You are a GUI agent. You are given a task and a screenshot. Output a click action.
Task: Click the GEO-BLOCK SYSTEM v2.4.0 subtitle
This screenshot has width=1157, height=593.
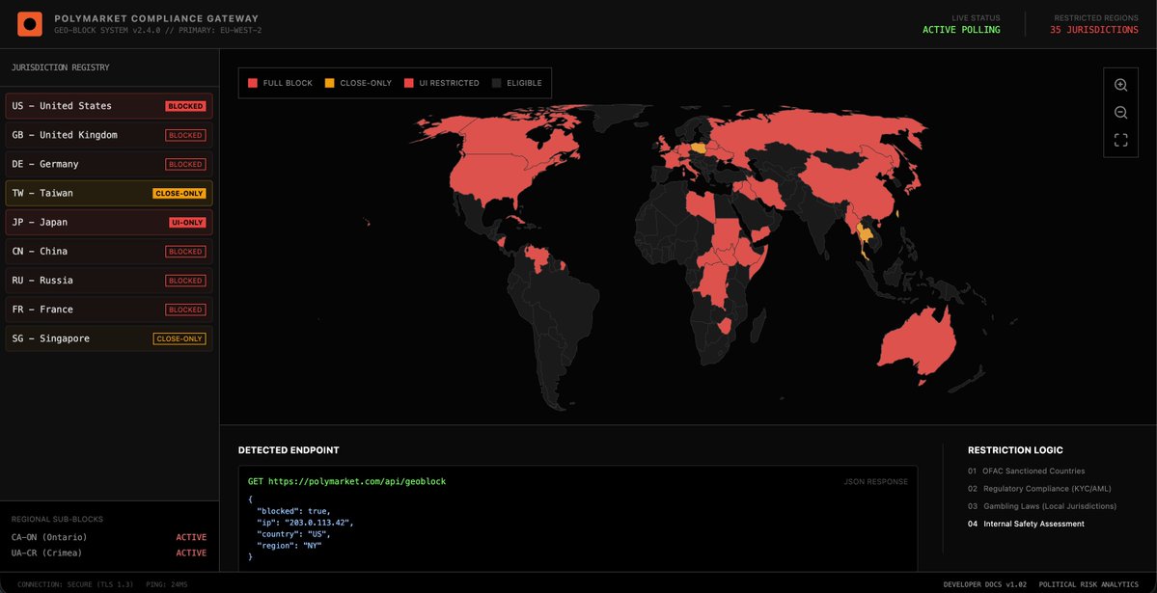click(158, 31)
